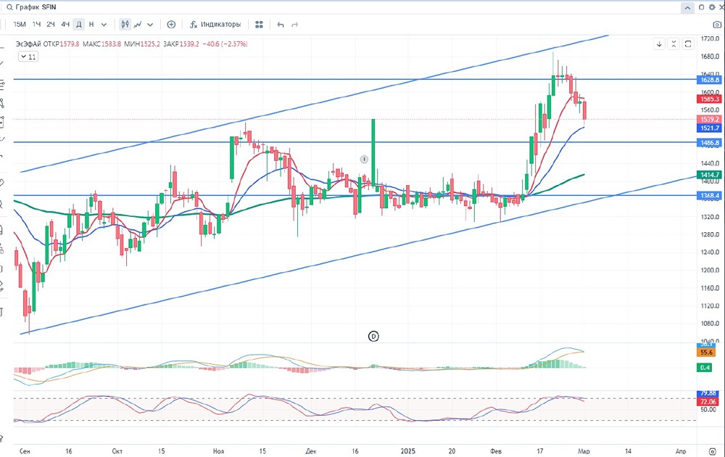Screen dimensions: 725x457
Task: Click the 2025 label on the time axis
Action: [x=407, y=451]
